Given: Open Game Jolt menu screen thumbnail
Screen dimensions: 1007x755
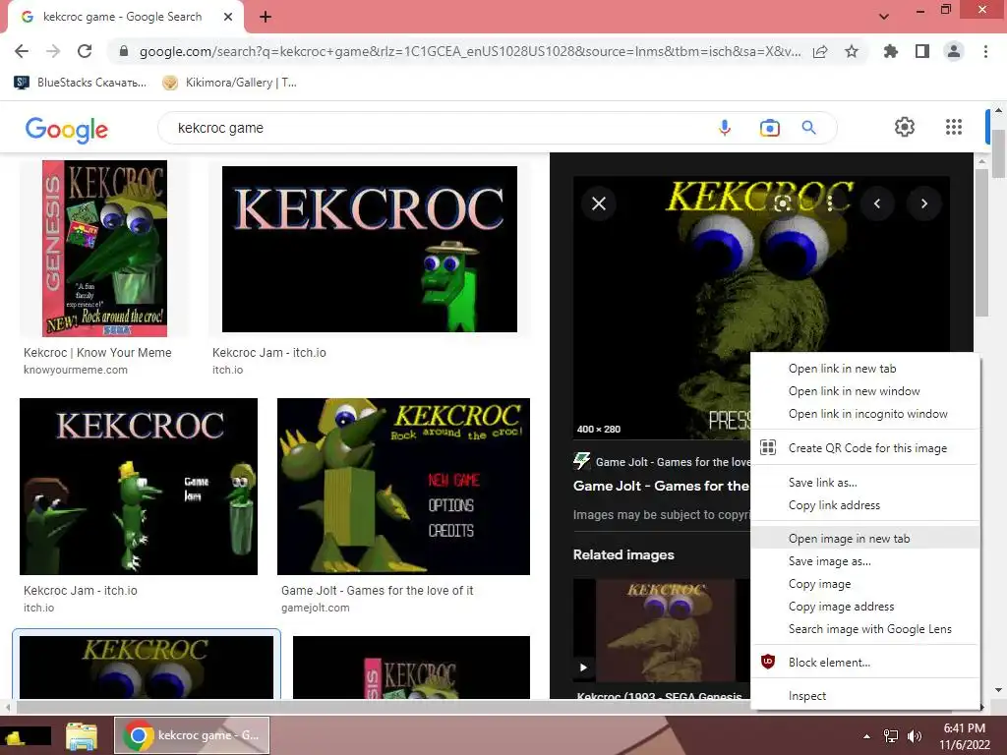Looking at the screenshot, I should coord(403,487).
